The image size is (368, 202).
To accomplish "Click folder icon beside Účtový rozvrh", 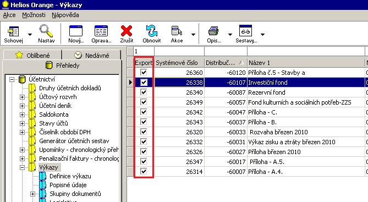I will click(x=32, y=97).
